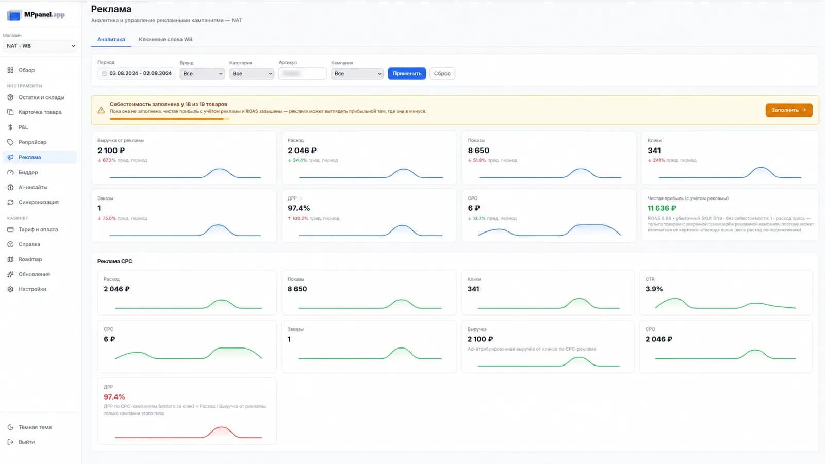Click the Настройки gear icon
Screen dimensions: 825x464
(x=10, y=289)
